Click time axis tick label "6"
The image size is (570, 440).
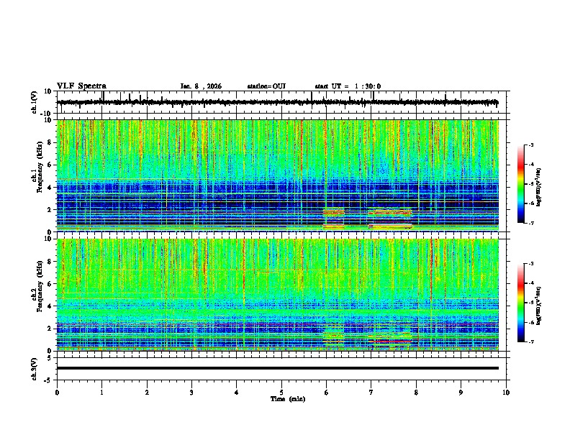tap(326, 393)
